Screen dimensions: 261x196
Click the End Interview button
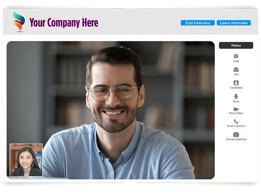tap(197, 23)
